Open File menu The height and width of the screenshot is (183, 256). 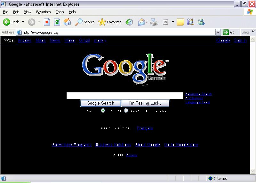pos(5,12)
